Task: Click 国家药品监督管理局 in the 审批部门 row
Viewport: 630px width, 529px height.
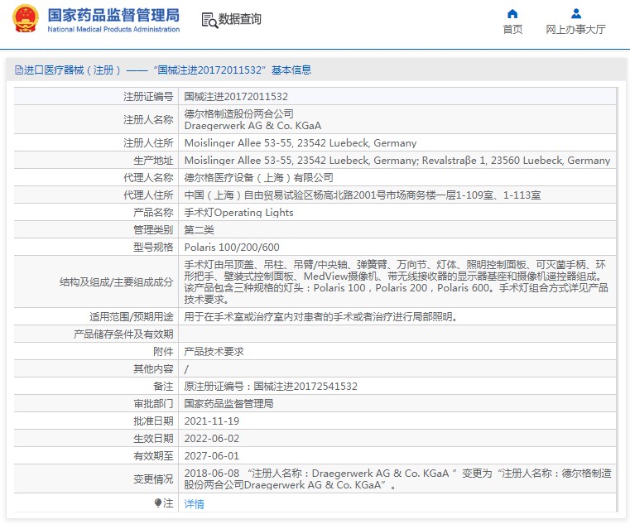Action: coord(228,404)
